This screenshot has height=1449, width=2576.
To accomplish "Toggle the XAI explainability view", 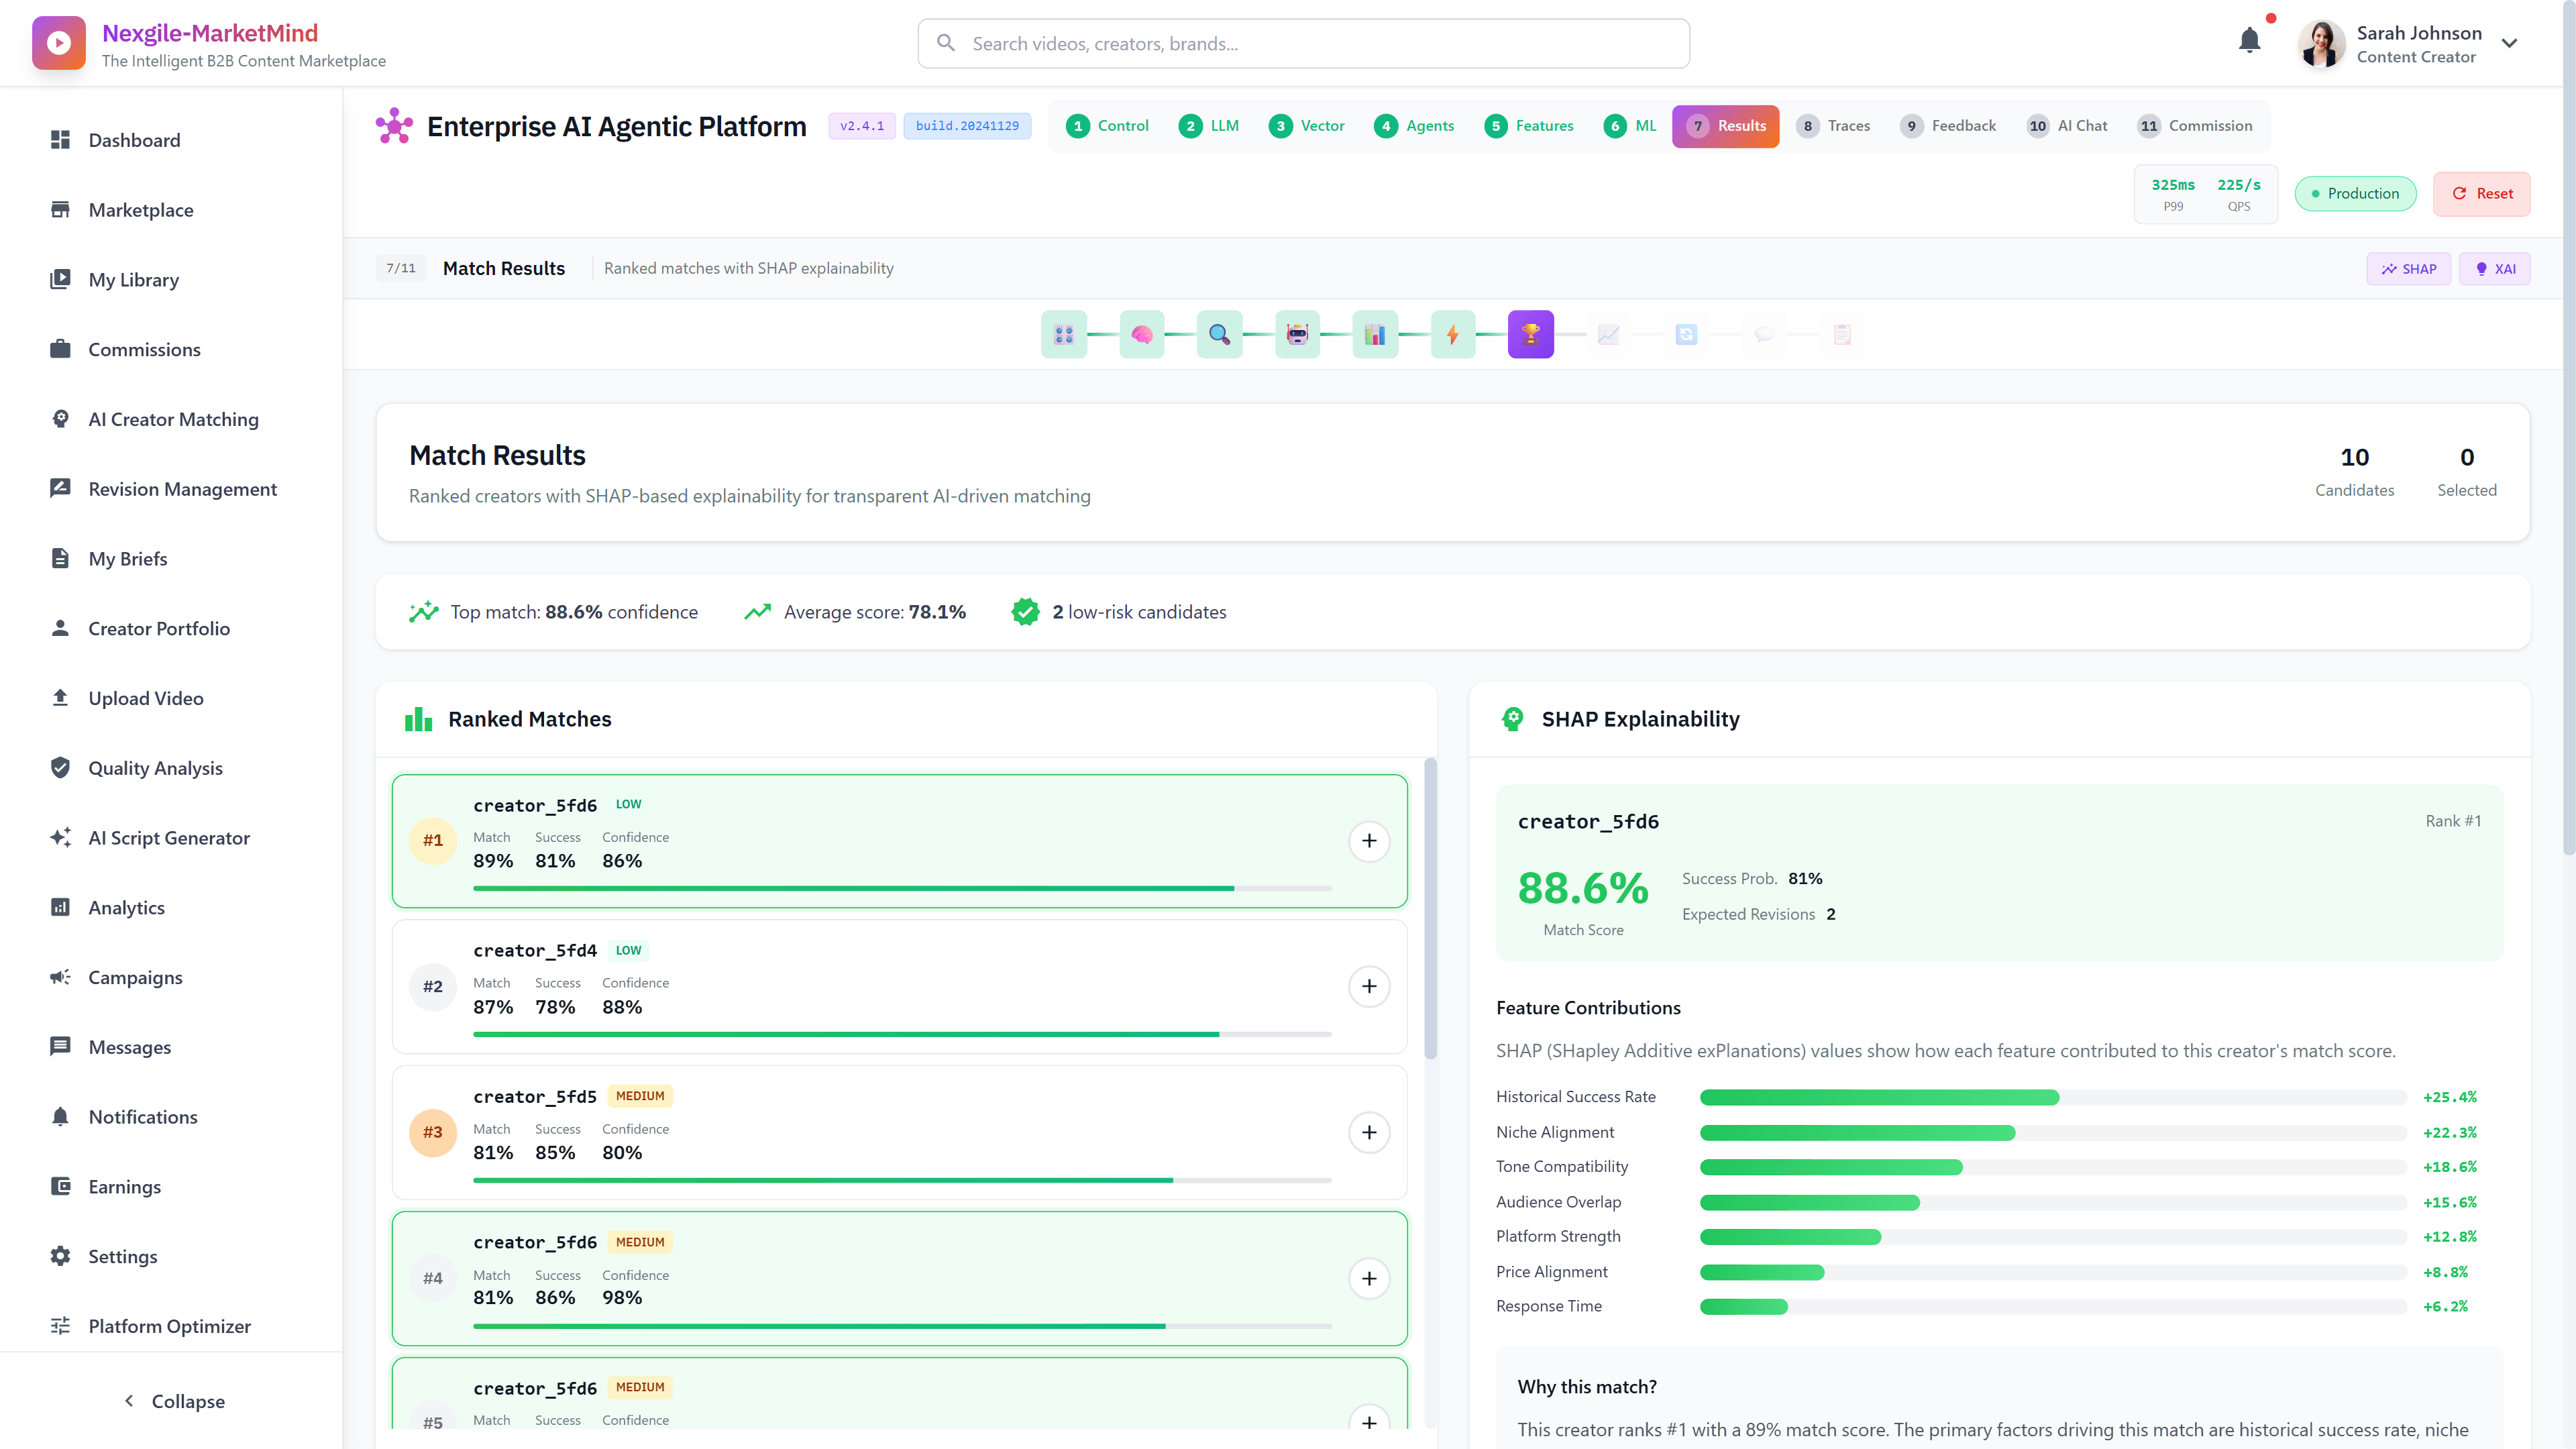I will [x=2494, y=268].
